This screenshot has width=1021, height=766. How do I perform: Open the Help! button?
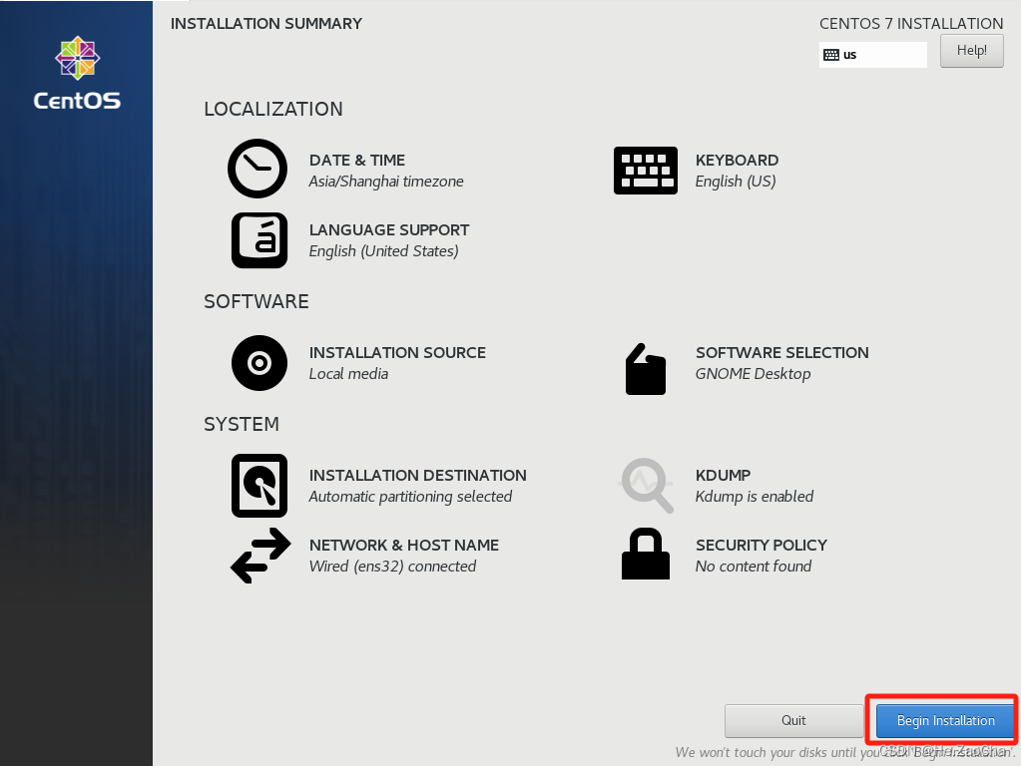click(971, 51)
